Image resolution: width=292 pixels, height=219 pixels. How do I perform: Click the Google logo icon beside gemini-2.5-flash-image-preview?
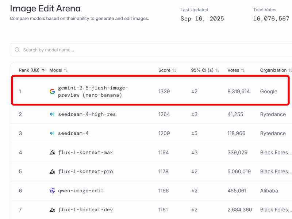click(52, 92)
